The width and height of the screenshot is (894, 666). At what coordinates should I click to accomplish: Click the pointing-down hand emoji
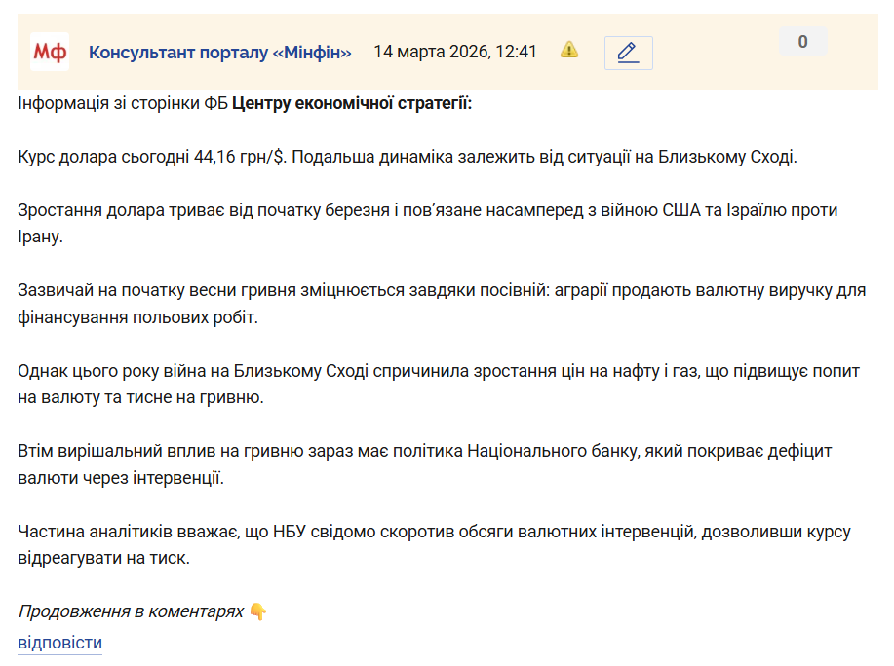(257, 611)
